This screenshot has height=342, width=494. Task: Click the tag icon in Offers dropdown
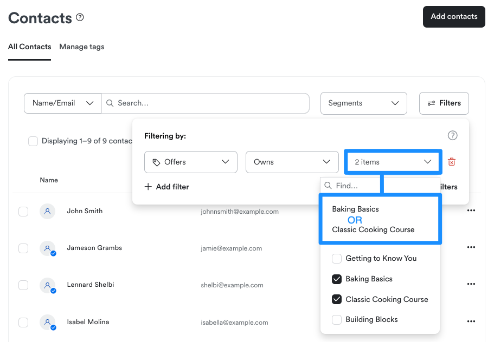(156, 162)
